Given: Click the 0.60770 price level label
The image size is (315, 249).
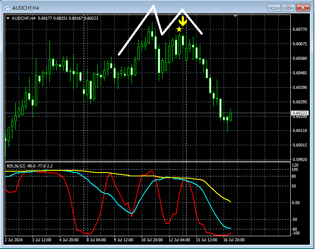Looking at the screenshot, I should (300, 29).
